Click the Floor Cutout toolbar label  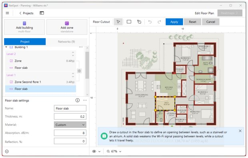coord(101,22)
